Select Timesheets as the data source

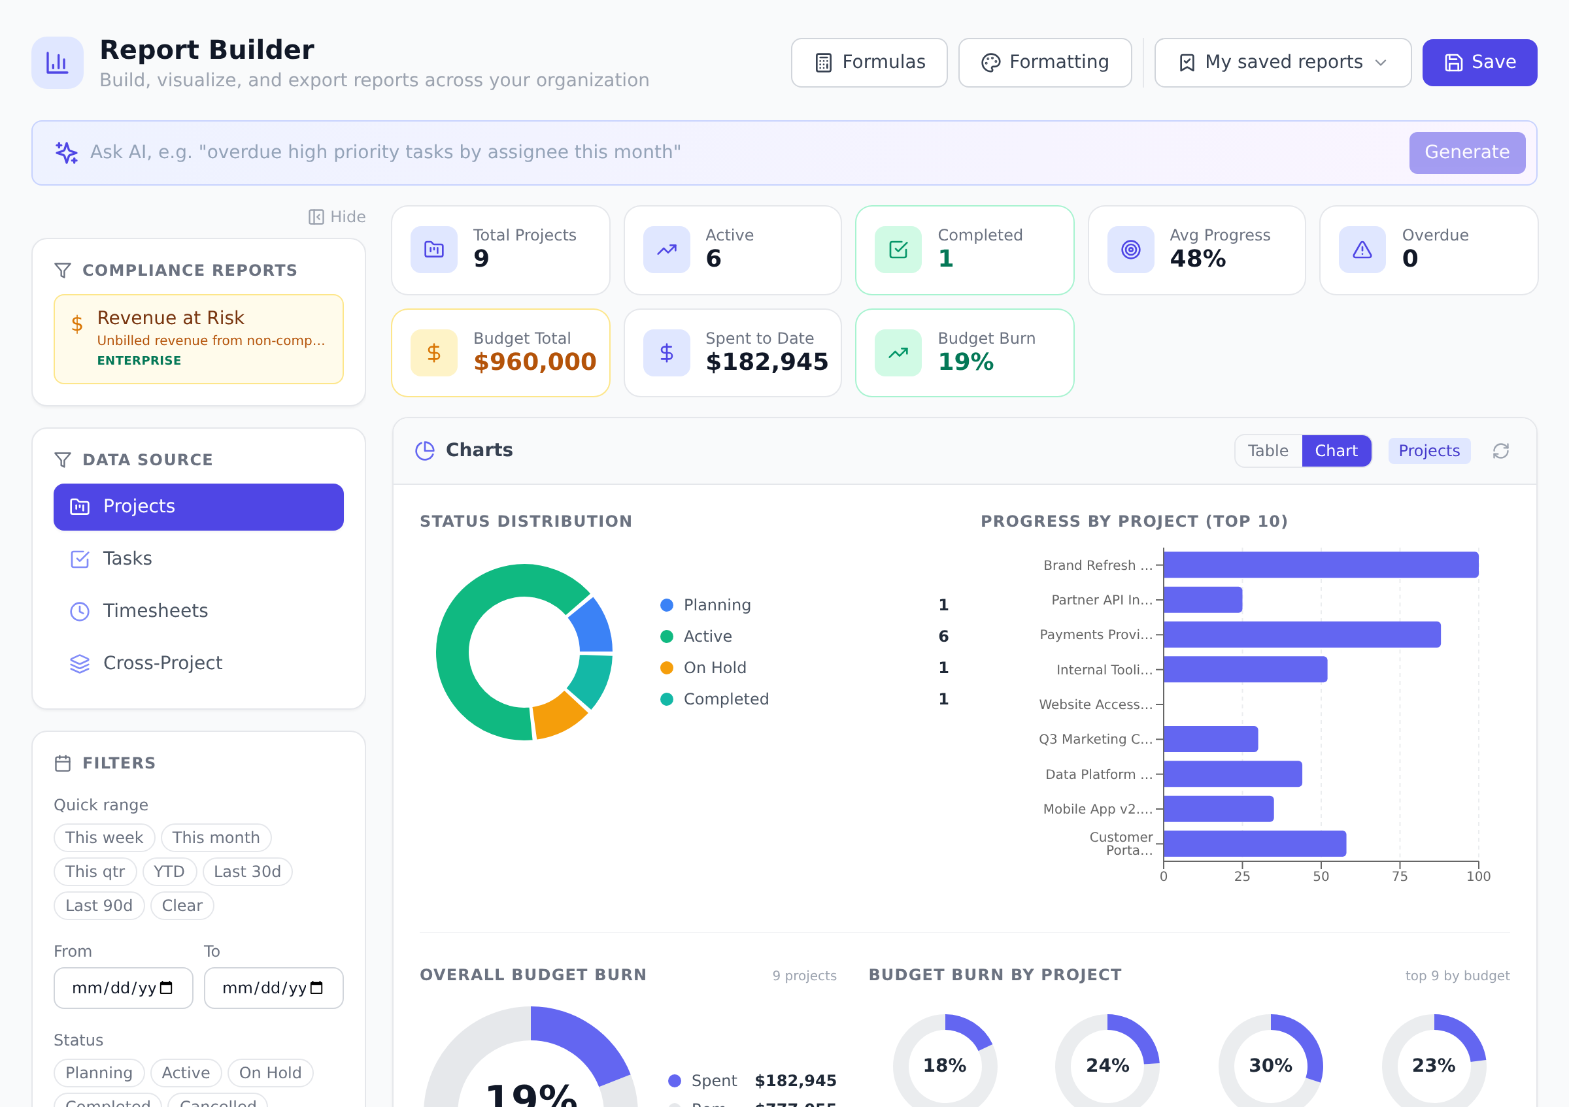pos(199,611)
